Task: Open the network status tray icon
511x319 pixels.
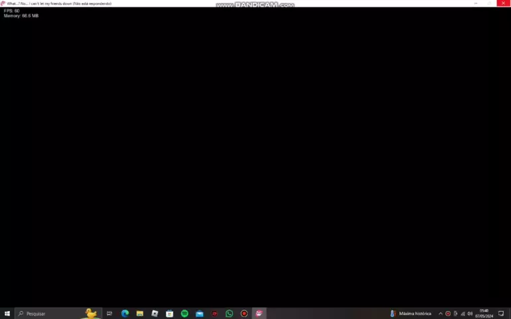Action: click(x=463, y=314)
